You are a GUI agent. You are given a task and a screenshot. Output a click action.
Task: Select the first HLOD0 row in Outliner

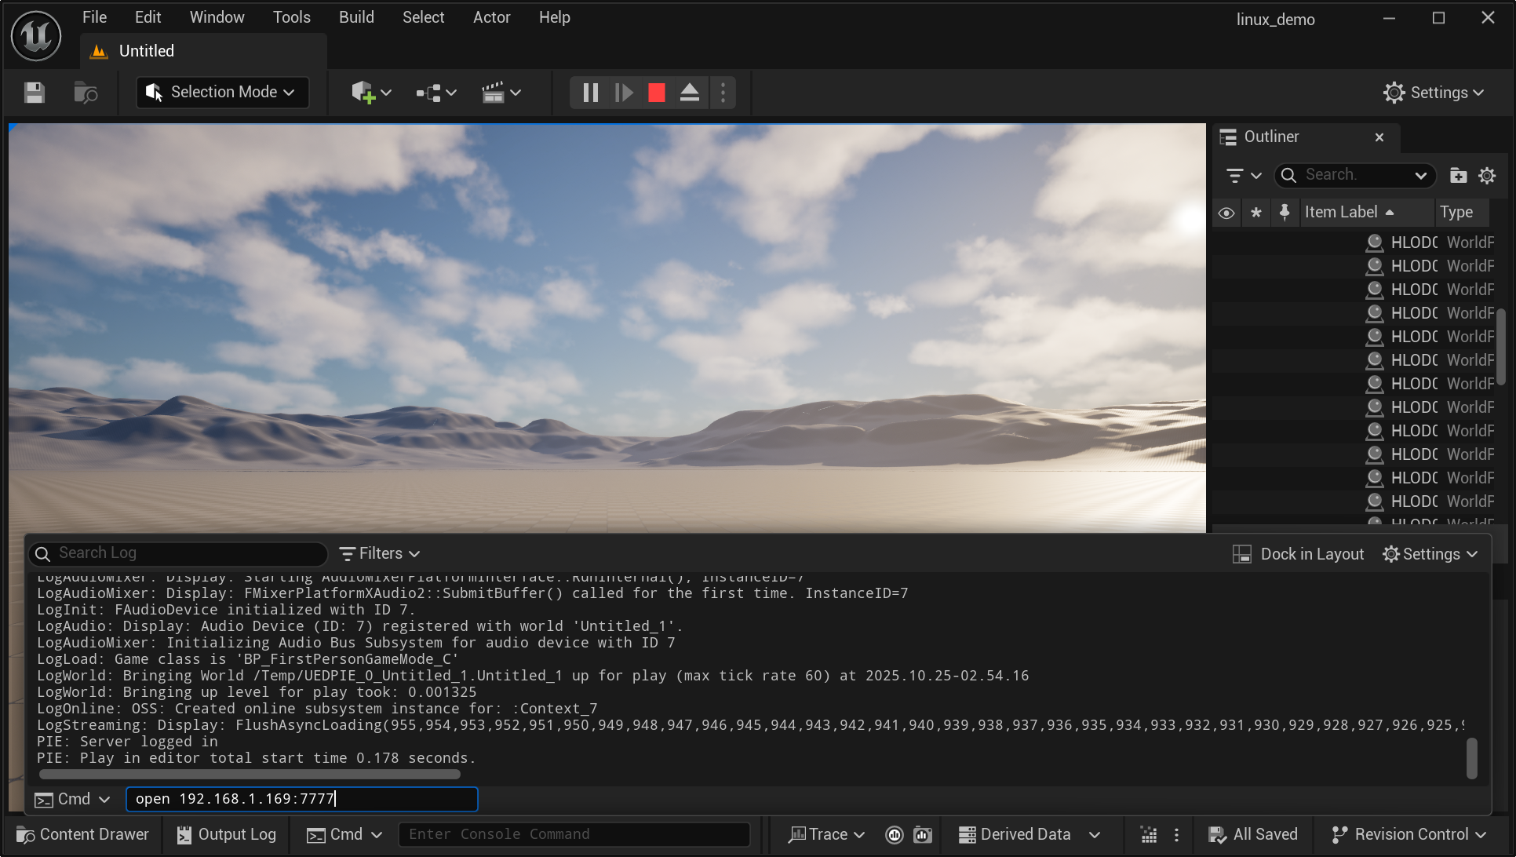1353,243
